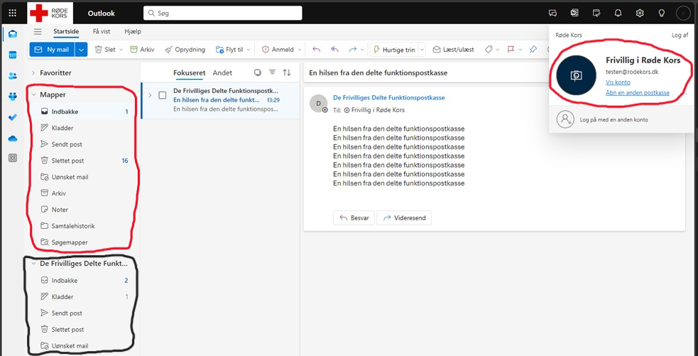
Task: Click the Videresend button below the message
Action: coord(404,218)
